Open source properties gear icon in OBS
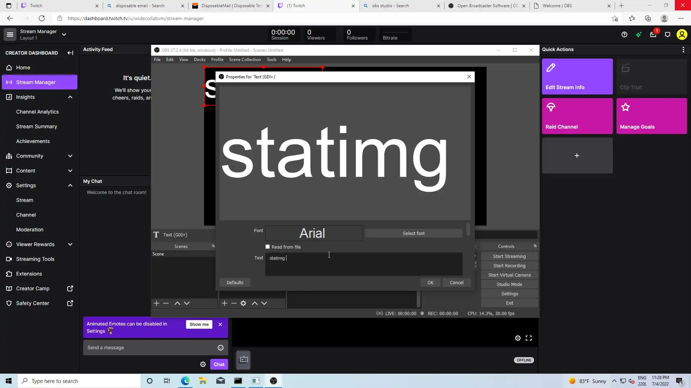This screenshot has width=691, height=388. (x=243, y=303)
